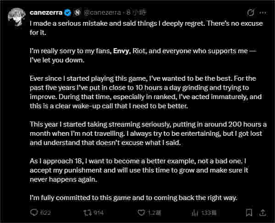Click the repost count 914

98,213
